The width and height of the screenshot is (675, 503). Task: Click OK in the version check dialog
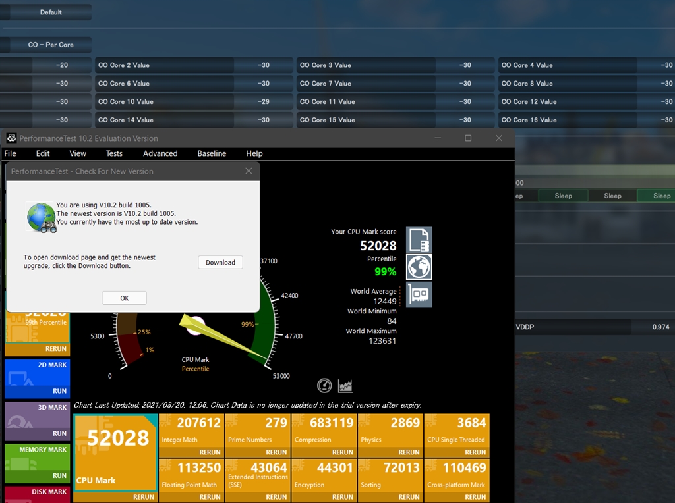pos(125,298)
